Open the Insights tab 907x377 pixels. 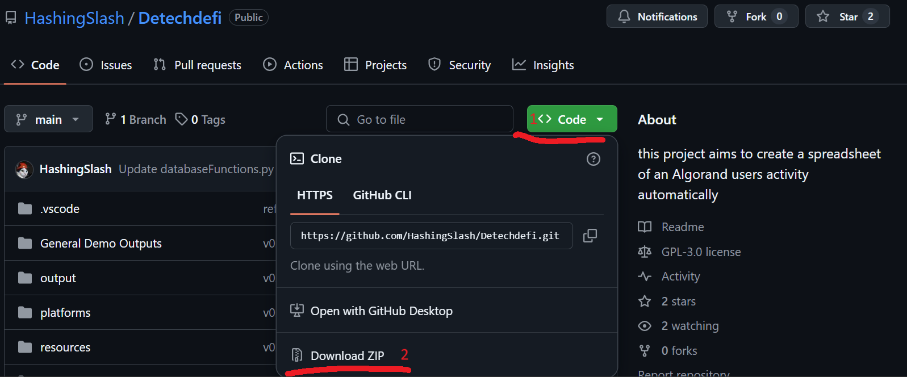[x=543, y=65]
